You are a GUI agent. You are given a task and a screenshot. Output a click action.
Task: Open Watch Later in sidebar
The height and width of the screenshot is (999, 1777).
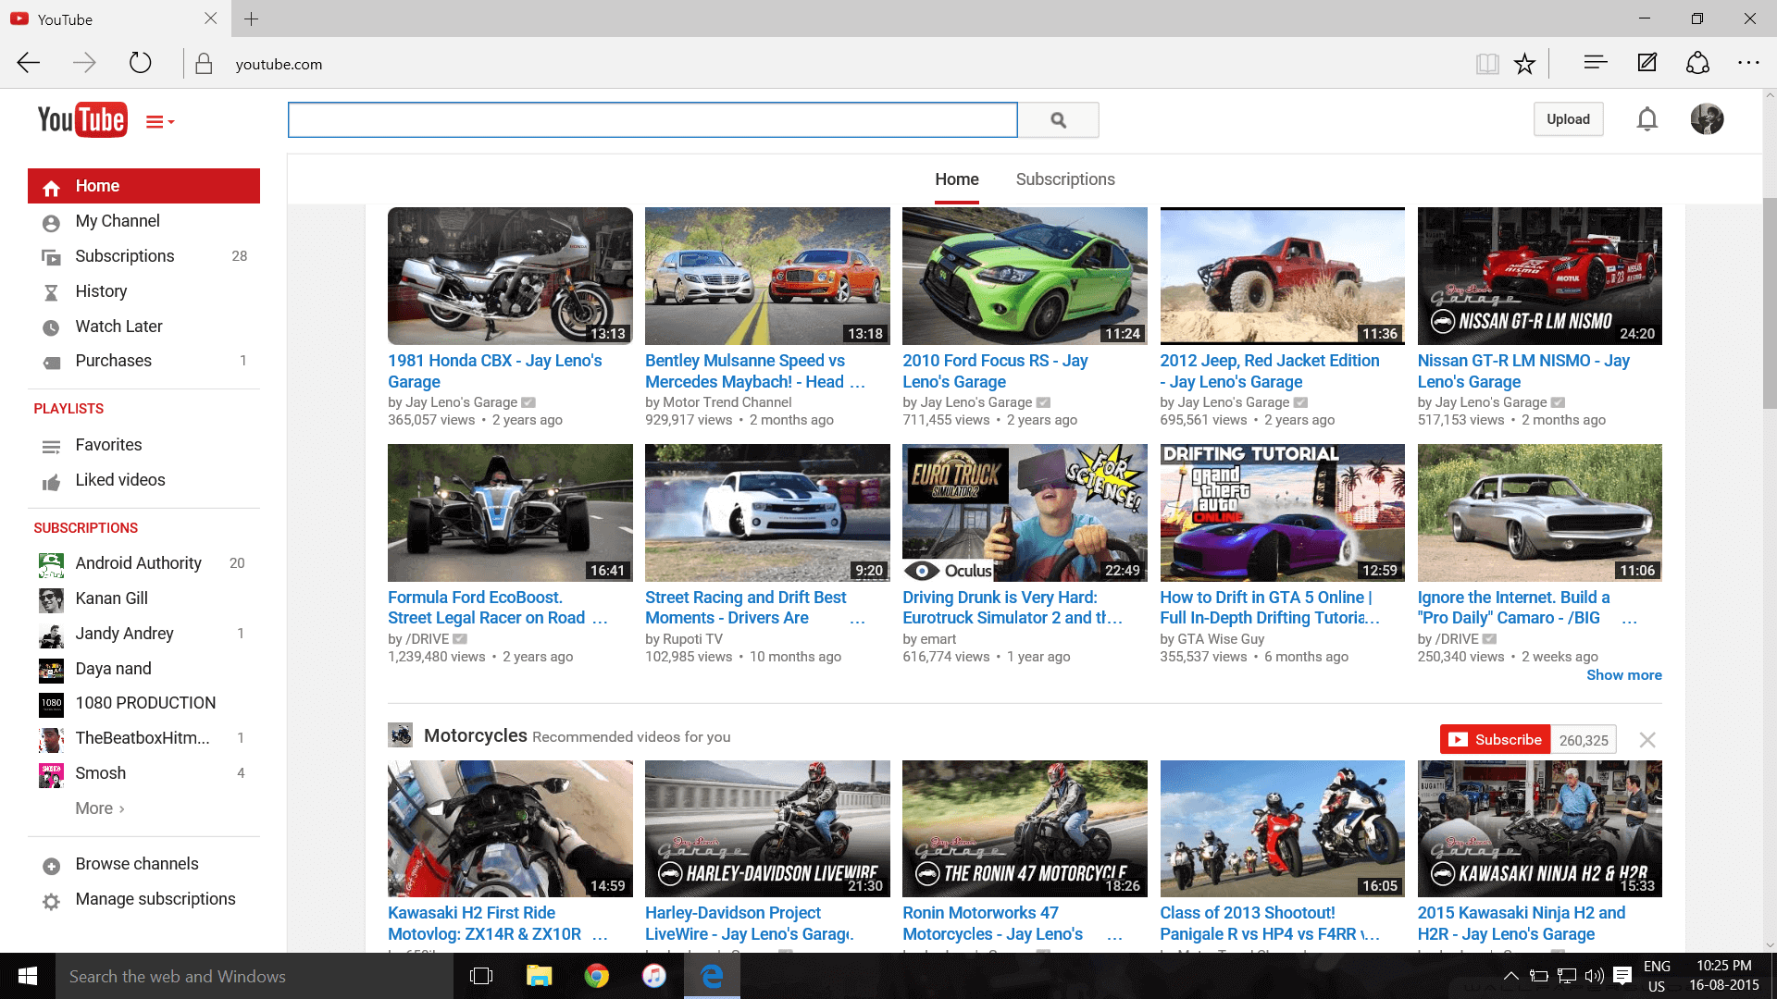point(118,327)
